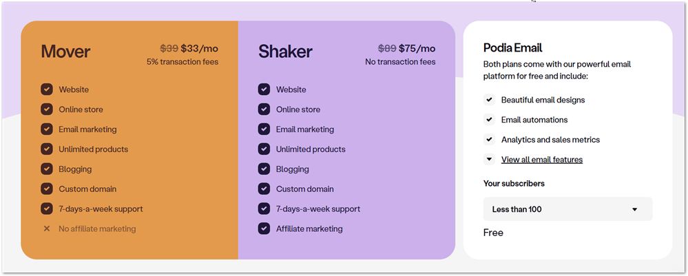The height and width of the screenshot is (276, 688).
Task: Click the subscribers dropdown caret arrow
Action: click(x=634, y=209)
